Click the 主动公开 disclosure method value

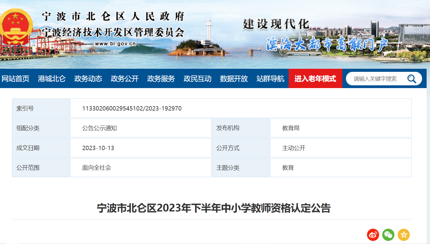pos(294,148)
